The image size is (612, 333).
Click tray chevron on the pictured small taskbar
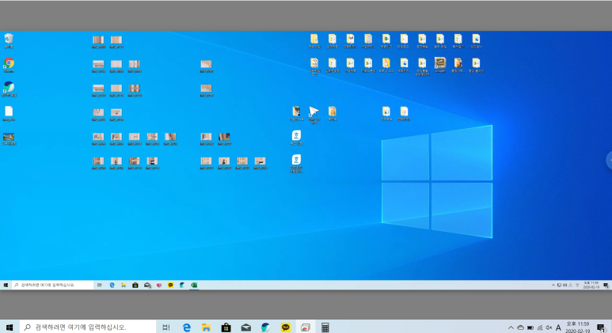click(x=553, y=286)
